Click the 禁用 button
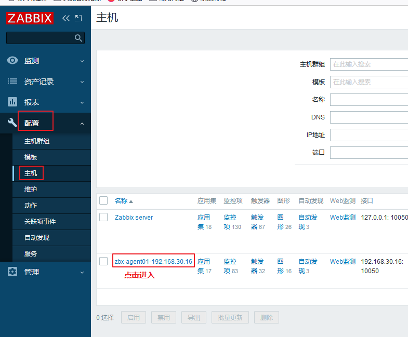 pos(164,317)
